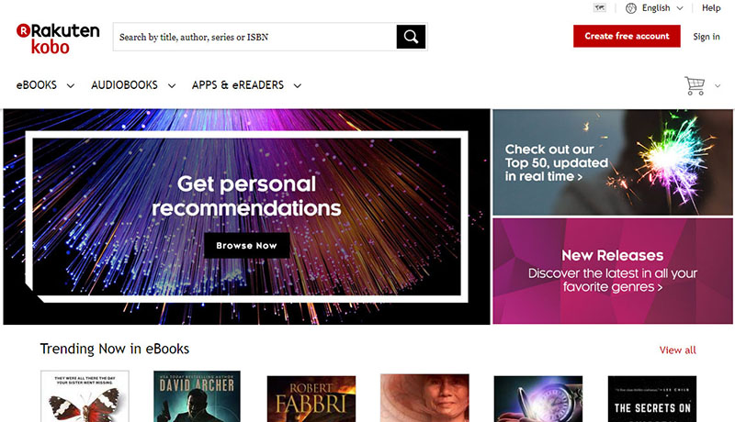
Task: Expand the eBOOKS menu chevron
Action: (x=71, y=86)
